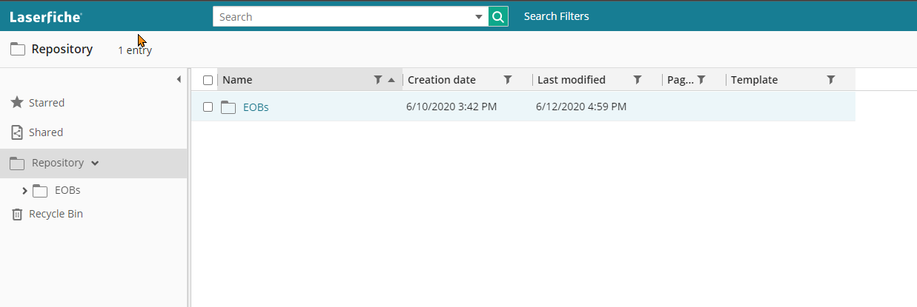The width and height of the screenshot is (917, 307).
Task: Click the Repository folder icon in header
Action: tap(18, 50)
